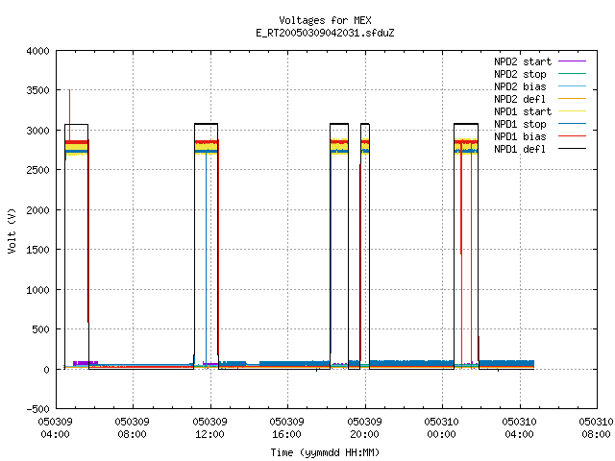
Task: Select the "NPD1 defl" legend label
Action: pyautogui.click(x=520, y=150)
